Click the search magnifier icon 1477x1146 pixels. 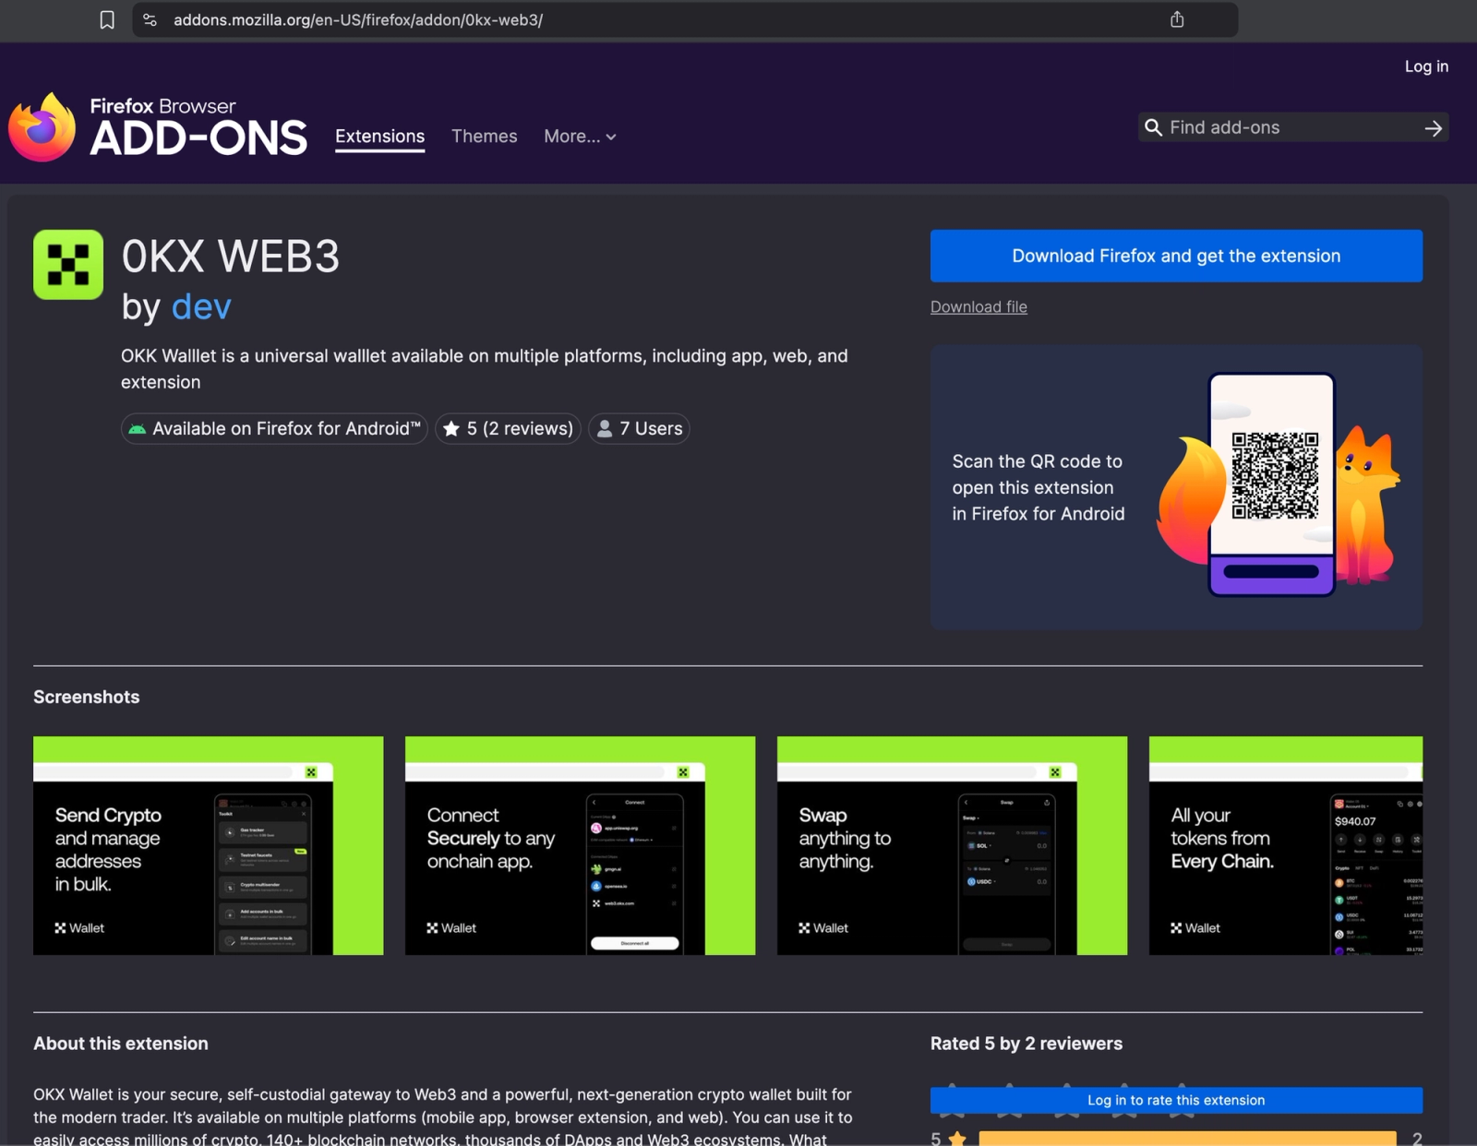[1153, 127]
